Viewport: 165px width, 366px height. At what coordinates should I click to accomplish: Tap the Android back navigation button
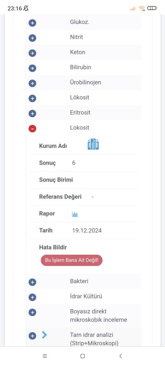[120, 356]
